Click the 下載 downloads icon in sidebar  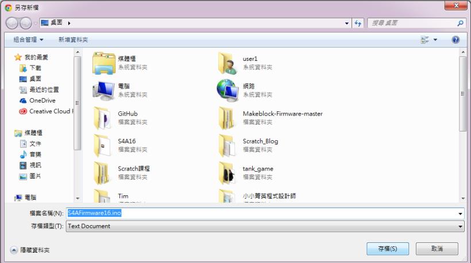[23, 68]
